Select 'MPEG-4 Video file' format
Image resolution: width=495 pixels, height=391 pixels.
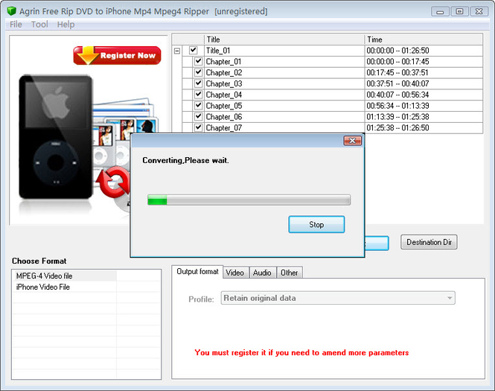click(x=44, y=276)
